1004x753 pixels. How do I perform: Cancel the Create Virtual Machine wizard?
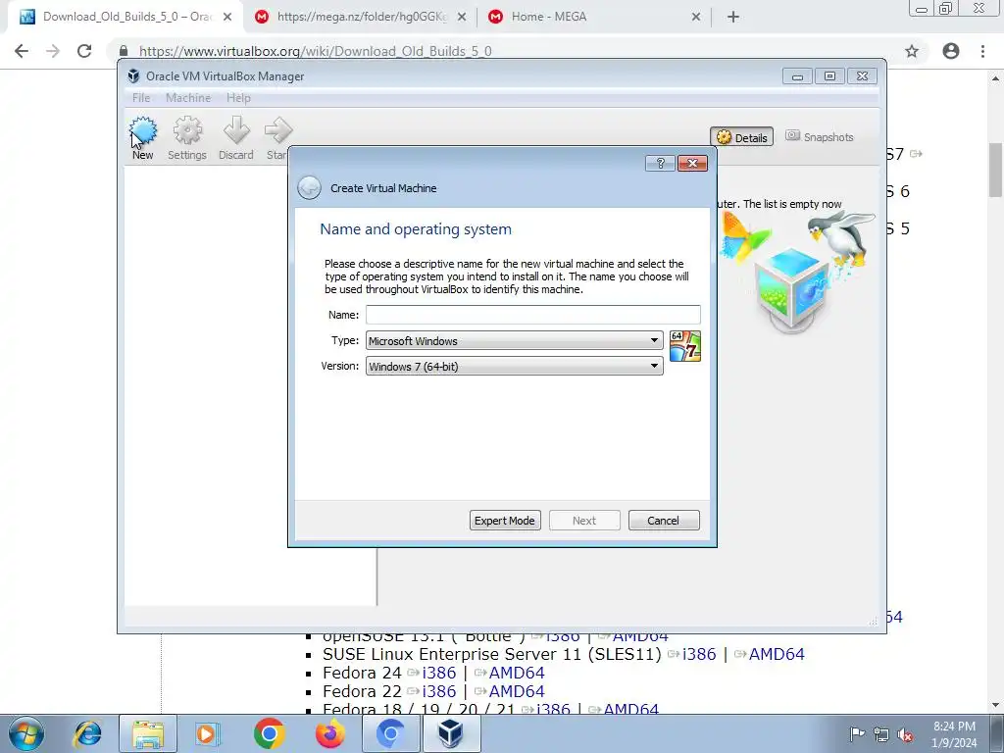664,521
